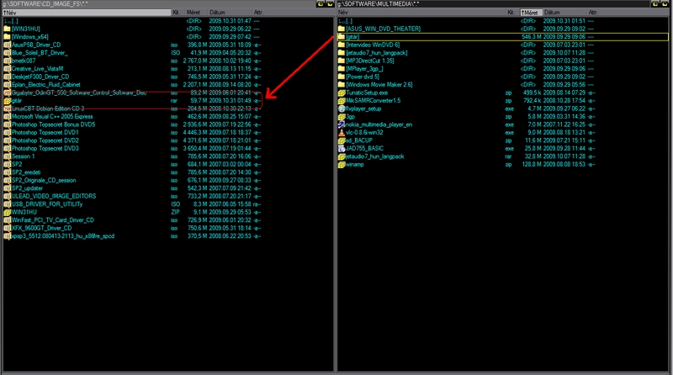Click XFX_9600GT_Driver_CD iso file icon
673x375 pixels.
tap(7, 228)
